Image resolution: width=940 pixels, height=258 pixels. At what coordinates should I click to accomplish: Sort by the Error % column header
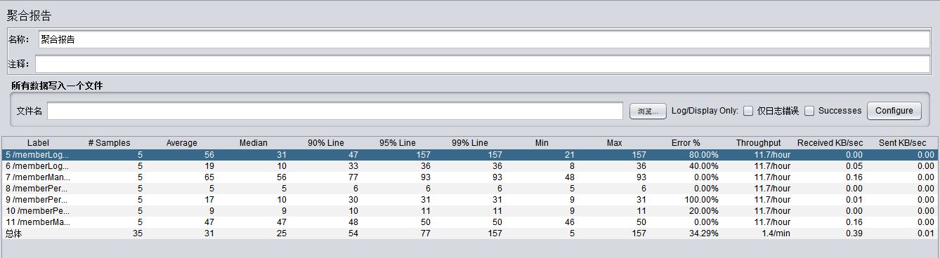point(686,143)
